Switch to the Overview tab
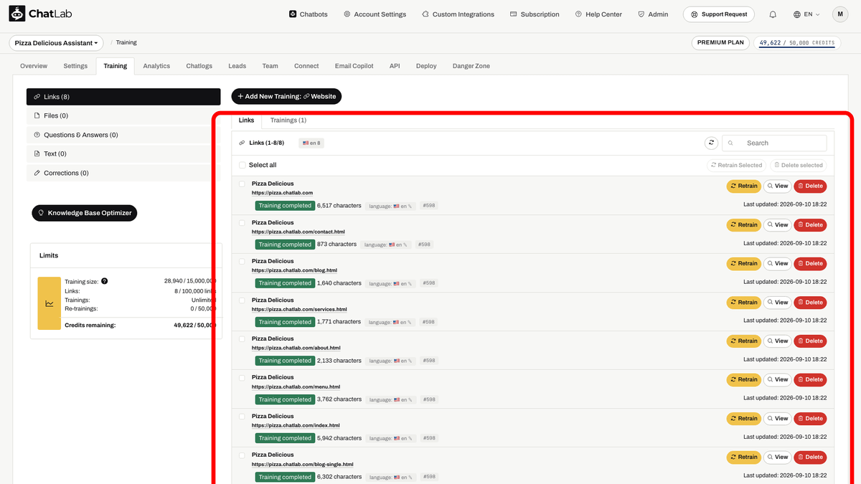The width and height of the screenshot is (861, 484). [34, 66]
